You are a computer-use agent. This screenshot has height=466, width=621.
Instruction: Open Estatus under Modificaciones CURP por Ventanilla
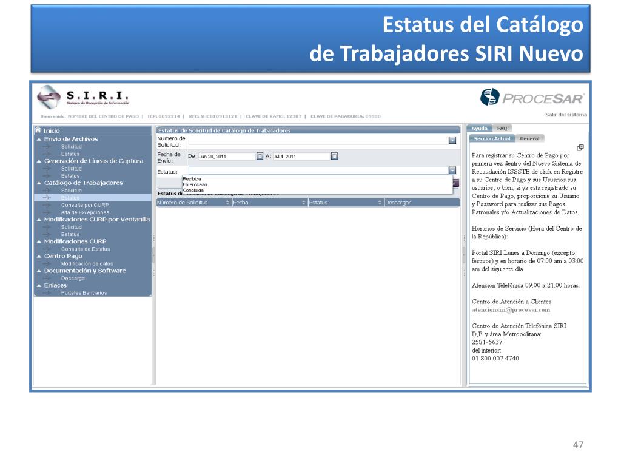pyautogui.click(x=70, y=235)
